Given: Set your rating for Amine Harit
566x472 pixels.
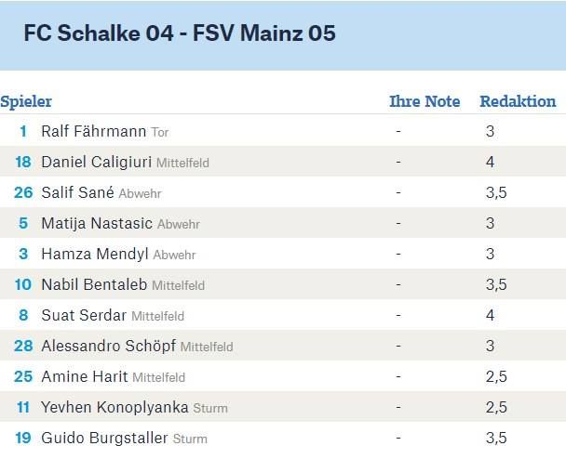Looking at the screenshot, I should [x=398, y=376].
